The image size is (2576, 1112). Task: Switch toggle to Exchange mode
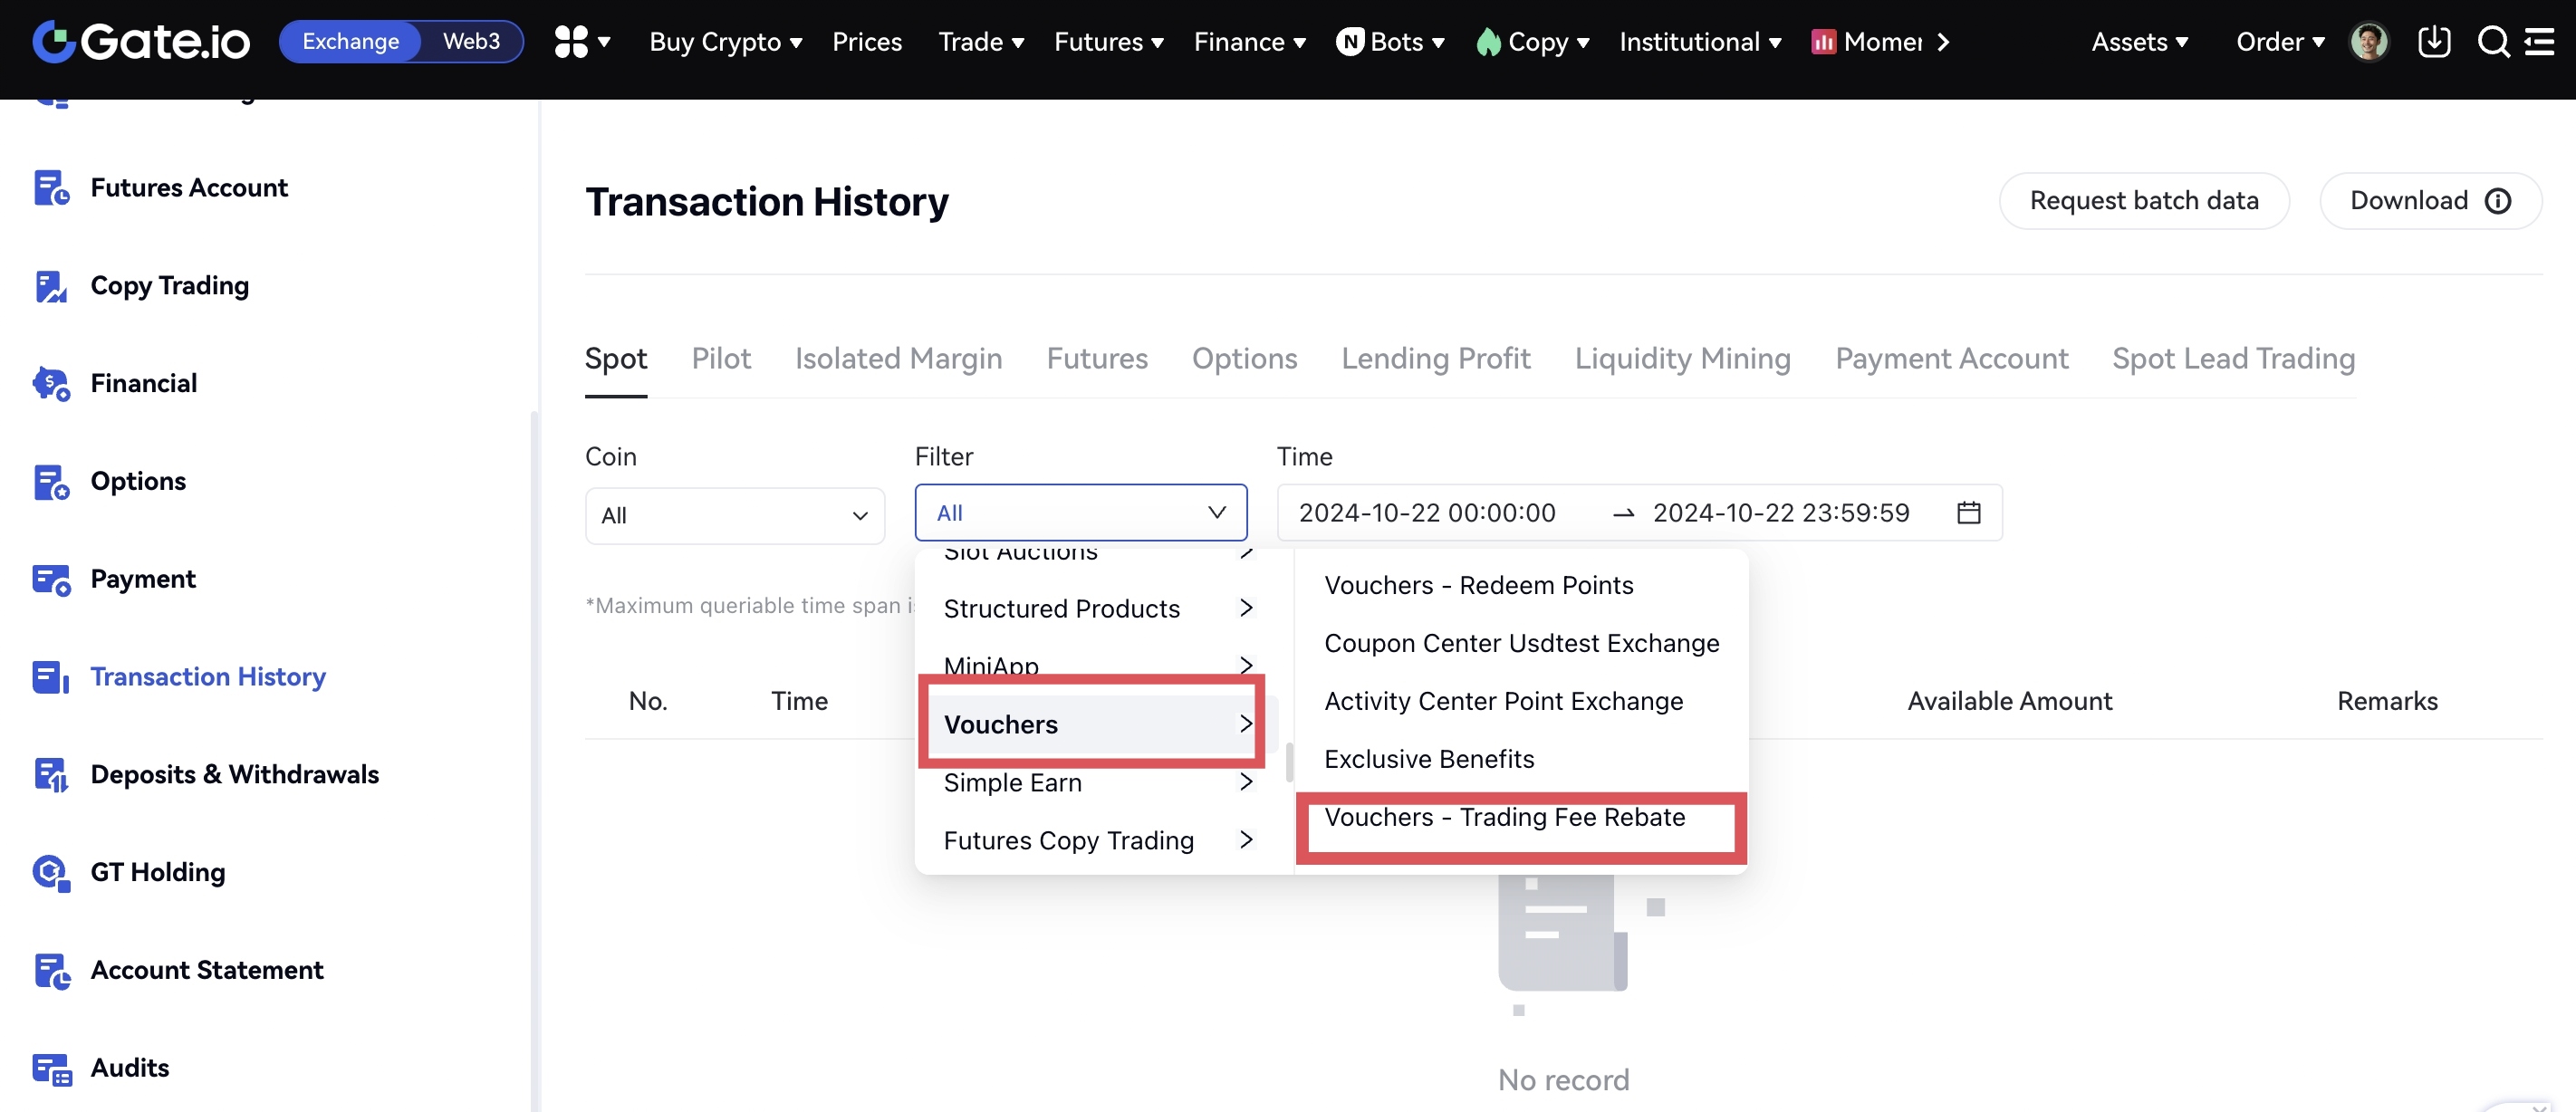click(350, 41)
